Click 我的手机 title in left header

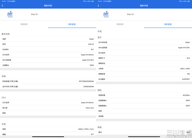(x=48, y=6)
